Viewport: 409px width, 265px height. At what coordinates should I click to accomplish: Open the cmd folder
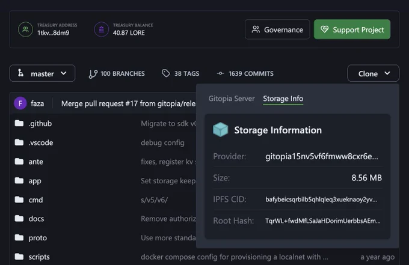[x=35, y=200]
